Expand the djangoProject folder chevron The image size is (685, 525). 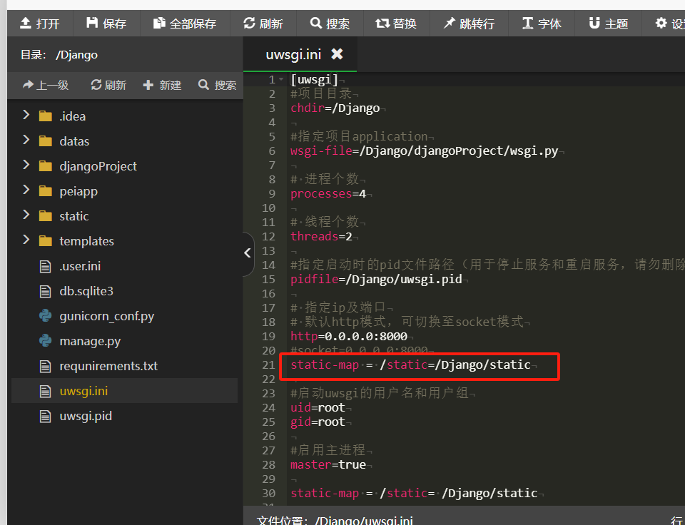(x=26, y=165)
